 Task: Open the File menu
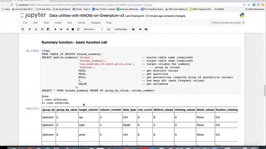point(25,23)
